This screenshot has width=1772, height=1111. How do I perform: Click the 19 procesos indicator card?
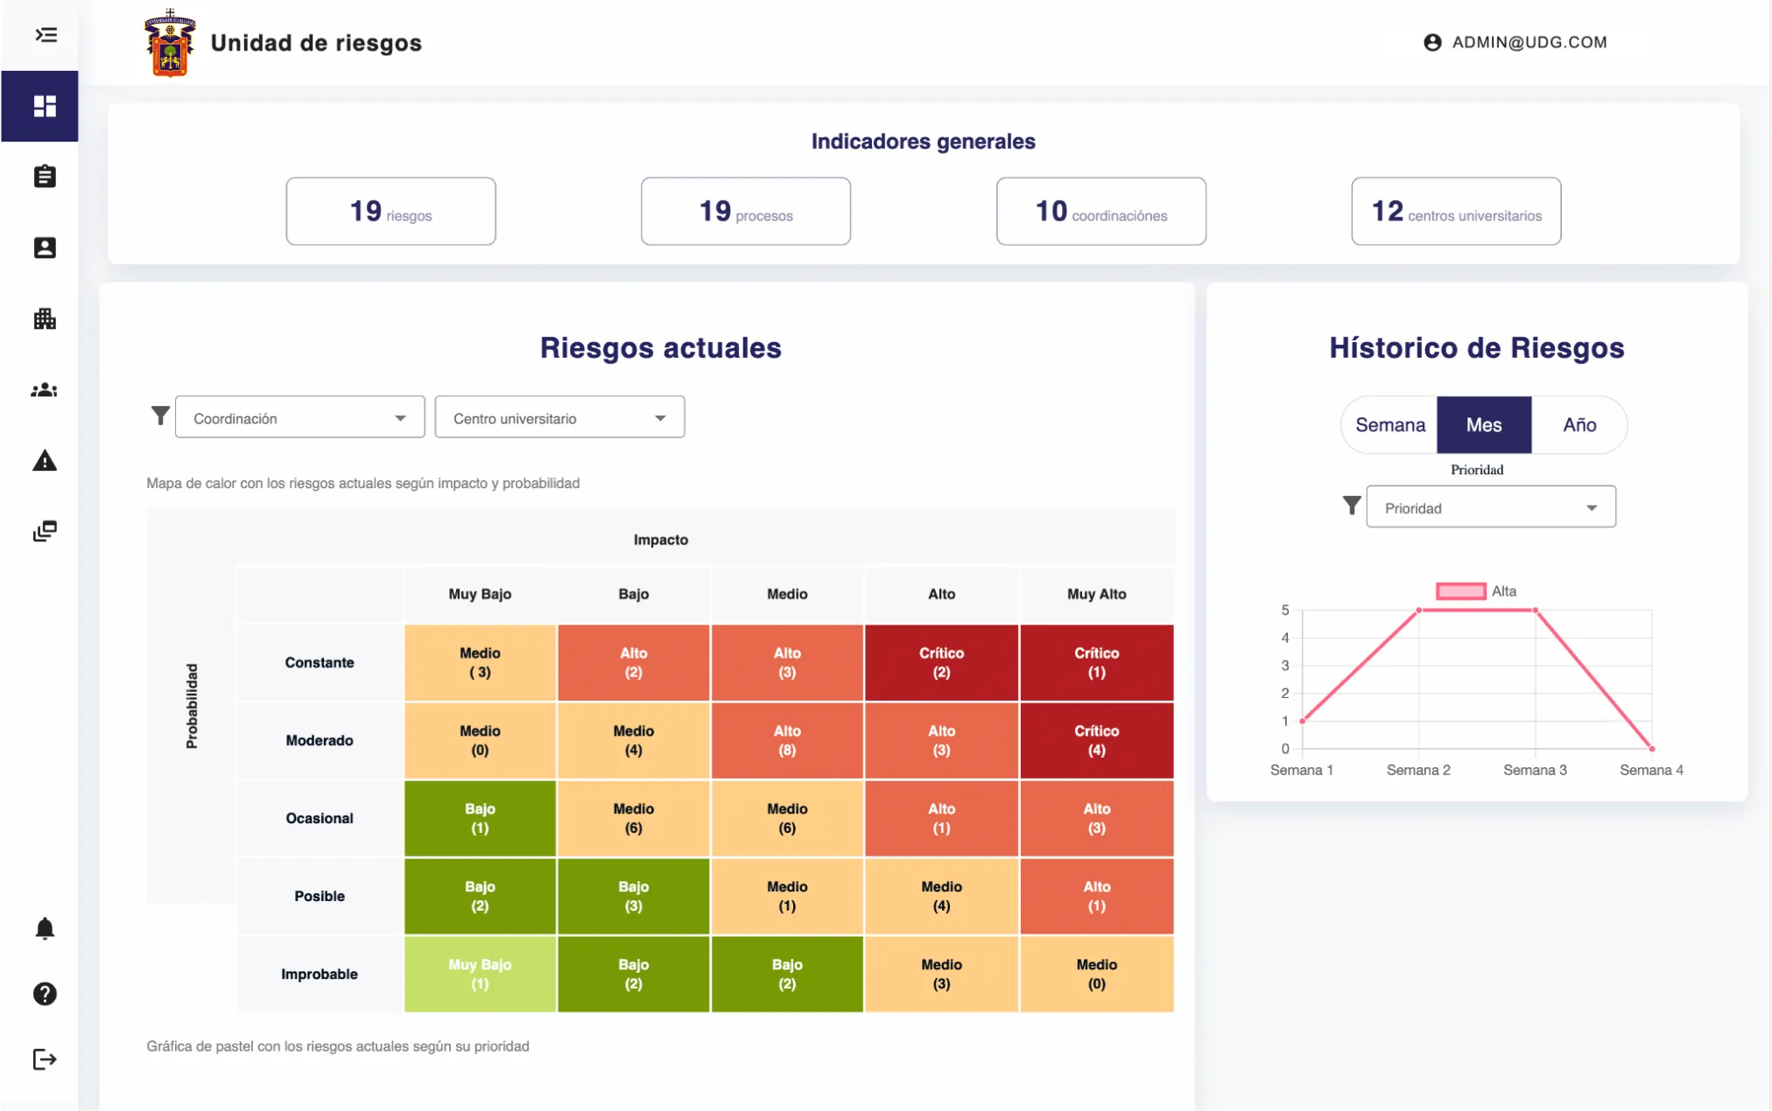point(746,212)
